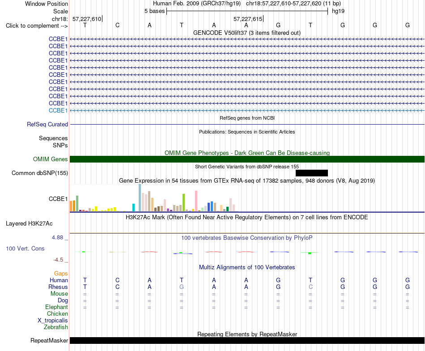Open the GENCODE V50lift37 track title
Screen dimensions: 425x351
(246, 33)
